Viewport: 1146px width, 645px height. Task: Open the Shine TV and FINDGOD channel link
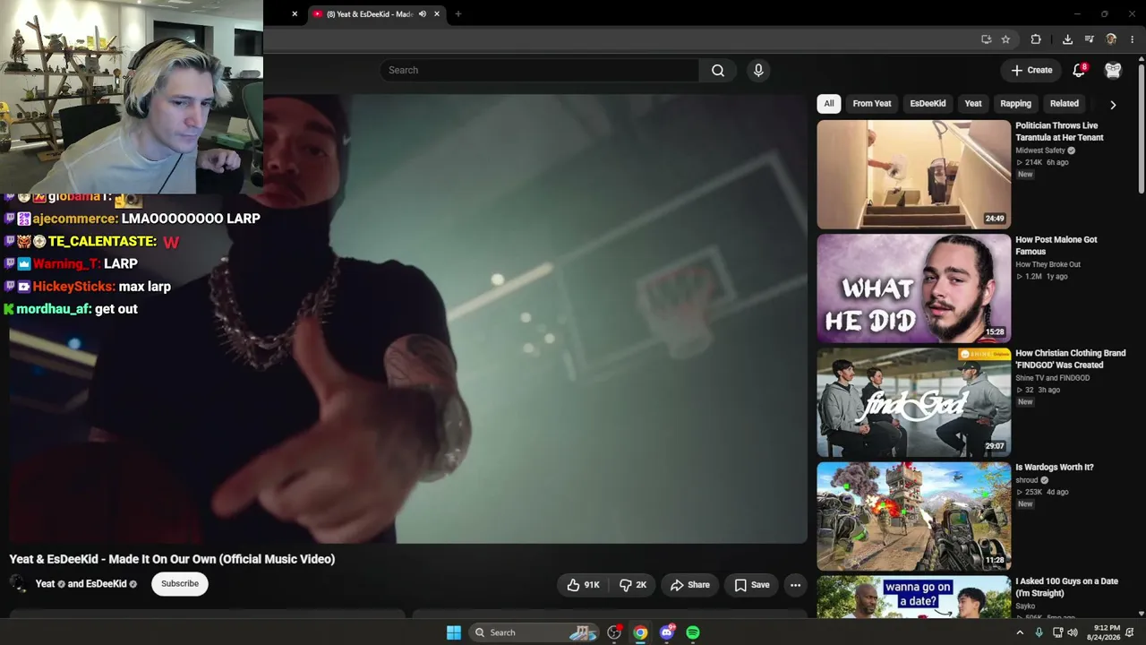[x=1055, y=378]
